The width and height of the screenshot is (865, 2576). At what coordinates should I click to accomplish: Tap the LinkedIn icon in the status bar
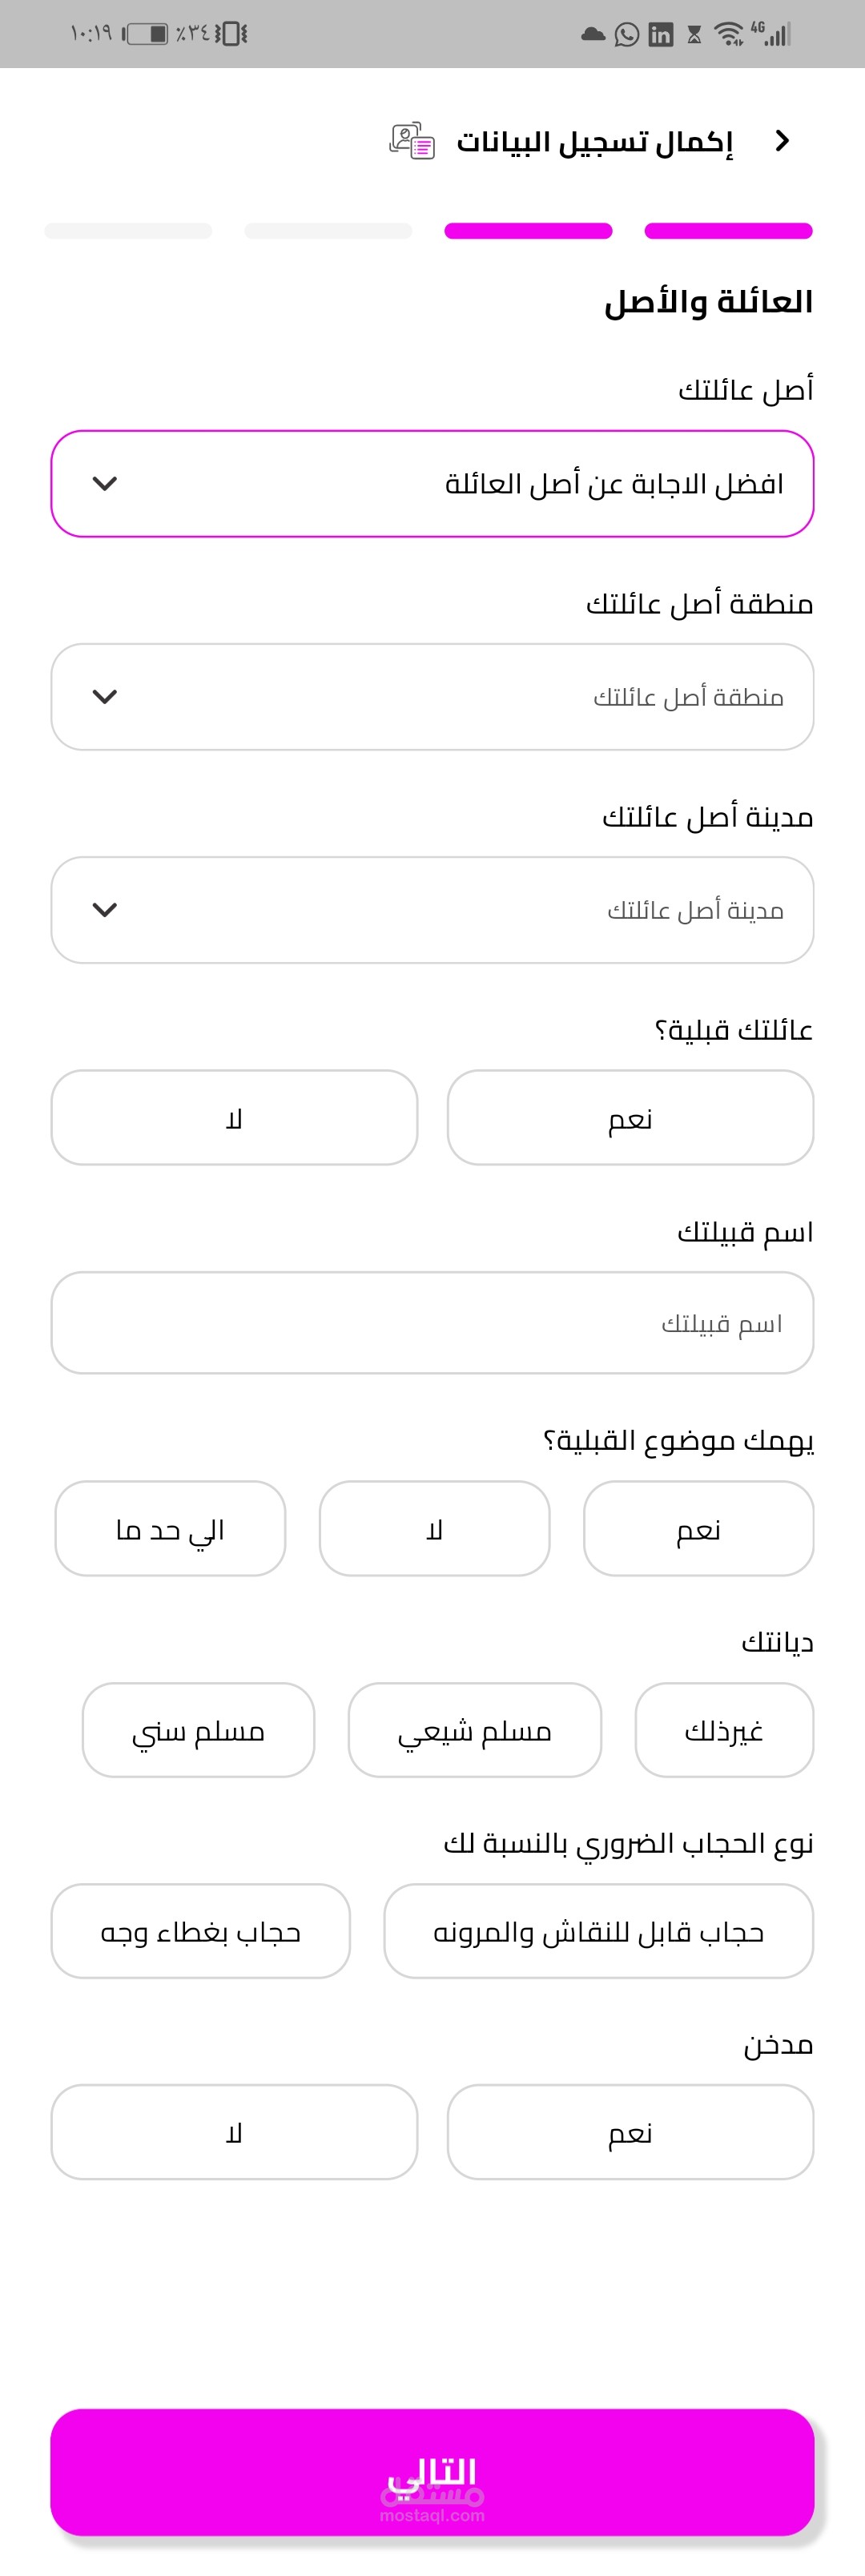pyautogui.click(x=660, y=35)
